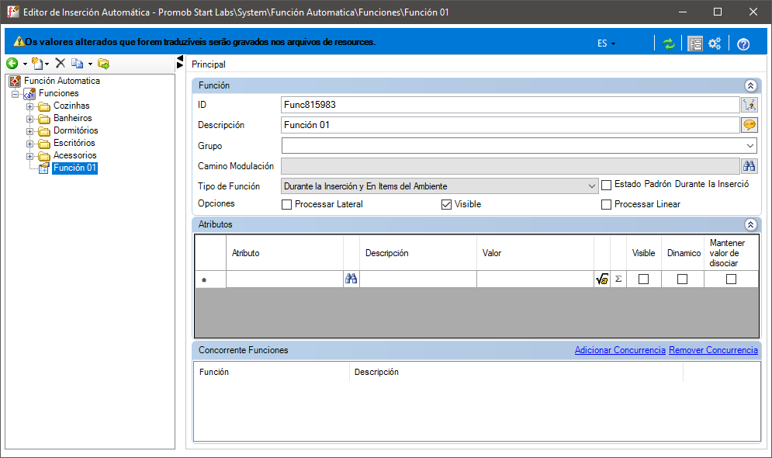
Task: Expand the Acessorios folder node
Action: coord(30,156)
